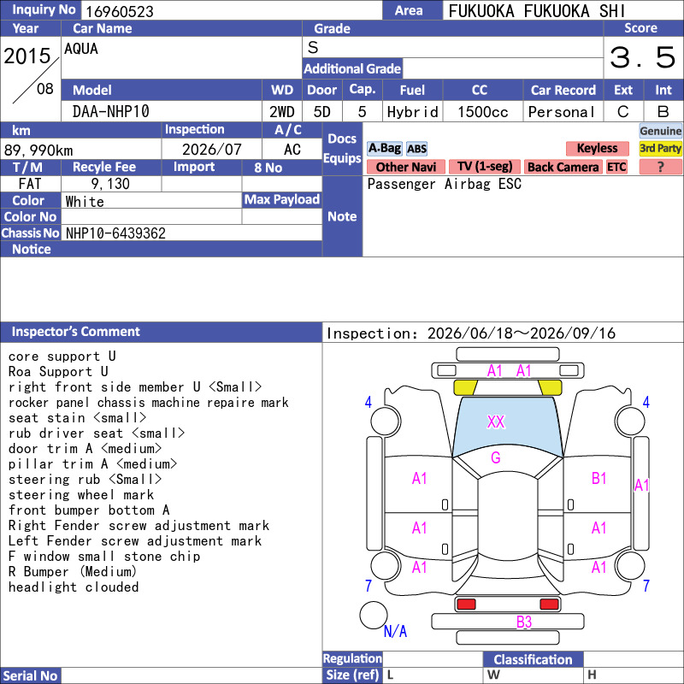Screen dimensions: 684x684
Task: Click the Notice header bar
Action: click(161, 249)
